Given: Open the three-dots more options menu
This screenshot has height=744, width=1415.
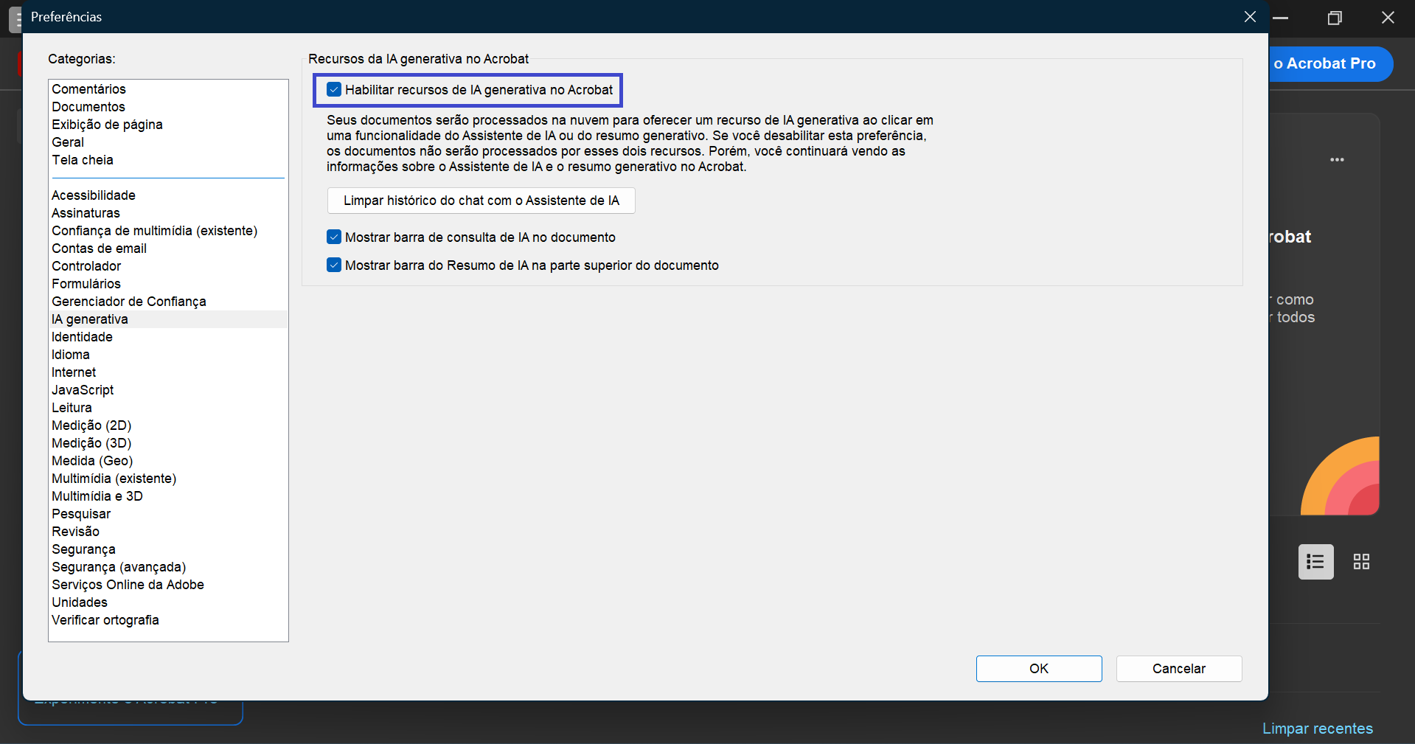Looking at the screenshot, I should pyautogui.click(x=1337, y=160).
